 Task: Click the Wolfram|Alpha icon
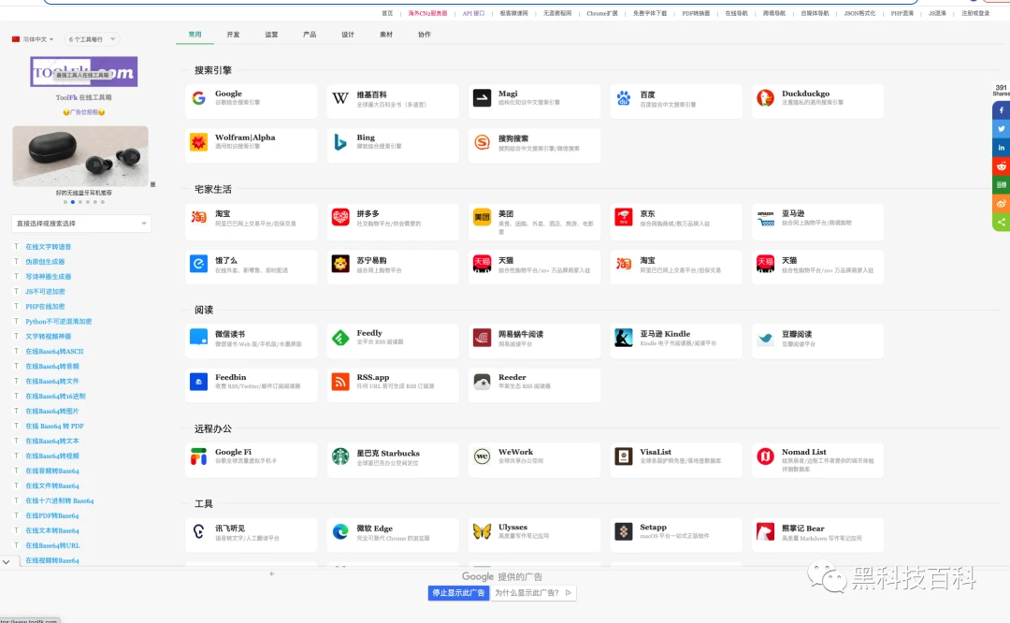pos(198,142)
